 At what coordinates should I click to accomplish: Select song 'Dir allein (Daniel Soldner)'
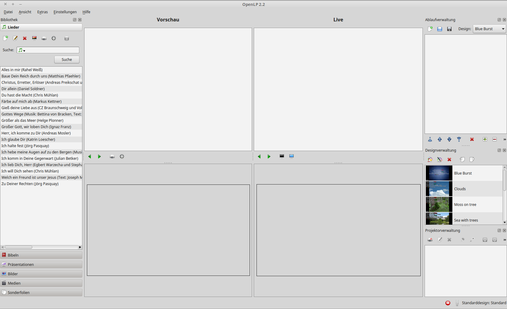click(23, 89)
